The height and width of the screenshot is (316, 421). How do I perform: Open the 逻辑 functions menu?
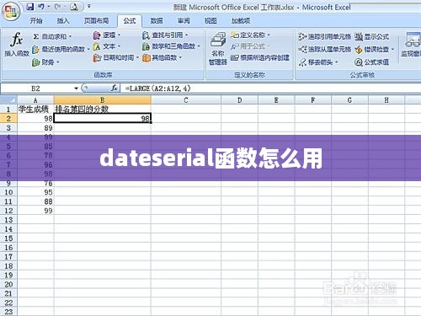pos(107,35)
